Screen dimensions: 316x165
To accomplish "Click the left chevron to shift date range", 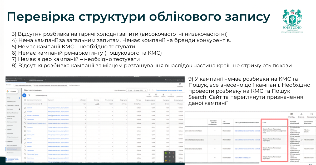I will pos(149,90).
